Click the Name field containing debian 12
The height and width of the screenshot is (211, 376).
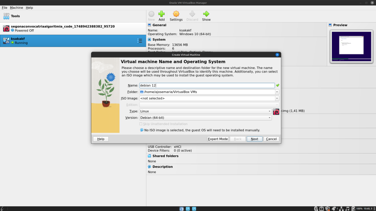coord(207,85)
